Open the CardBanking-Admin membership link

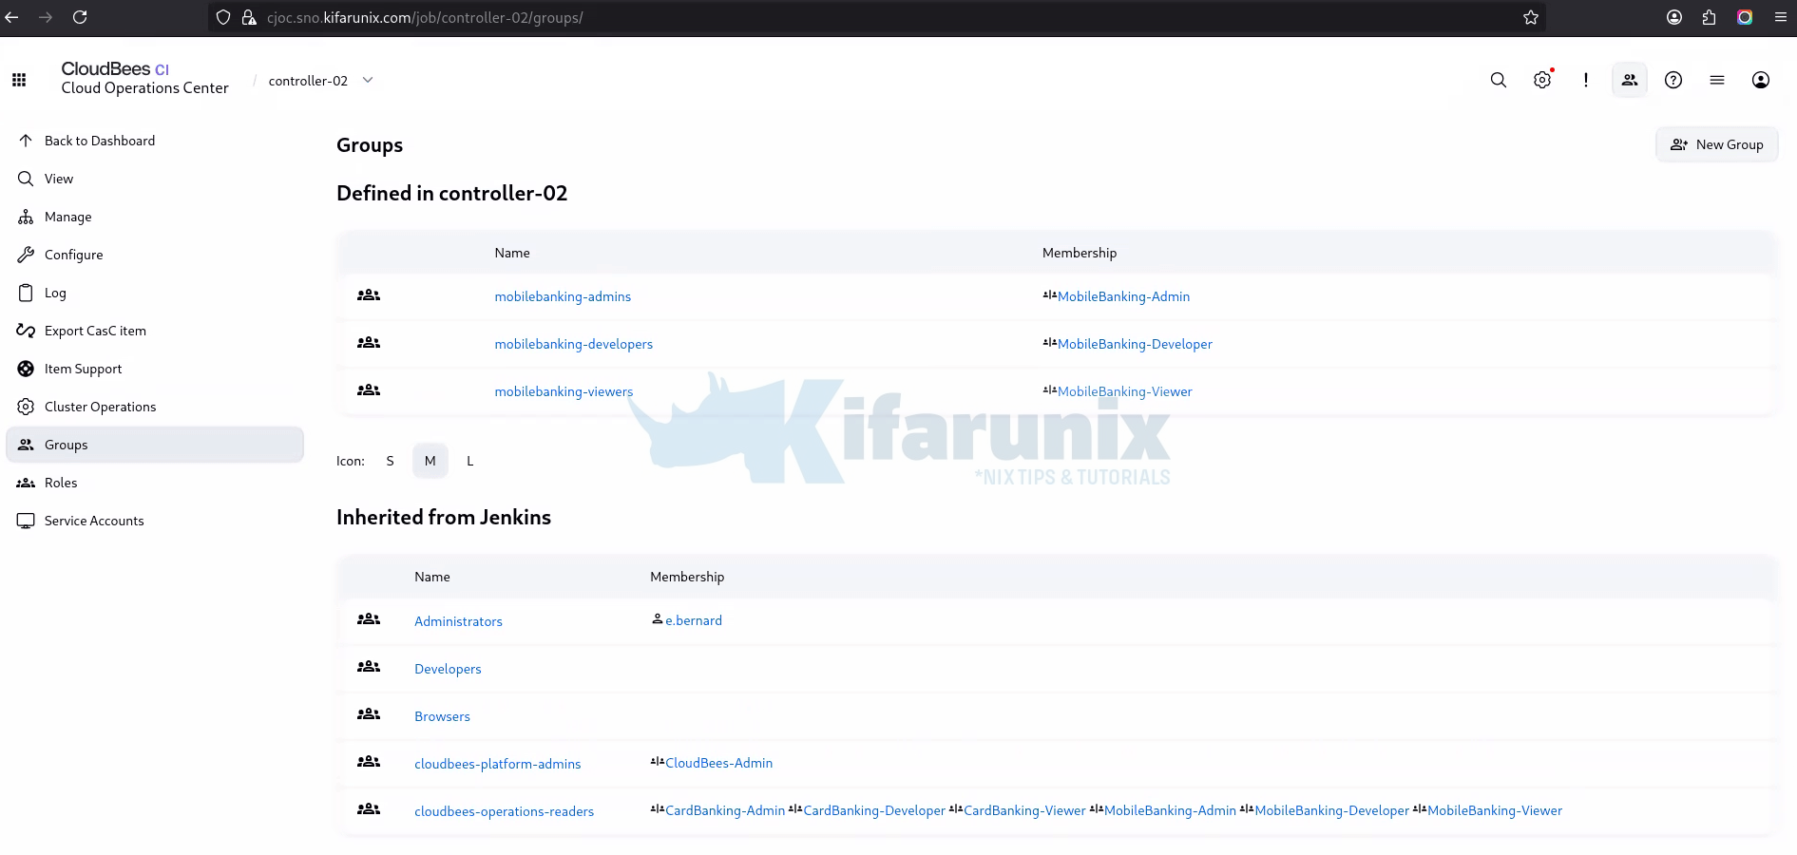click(725, 810)
